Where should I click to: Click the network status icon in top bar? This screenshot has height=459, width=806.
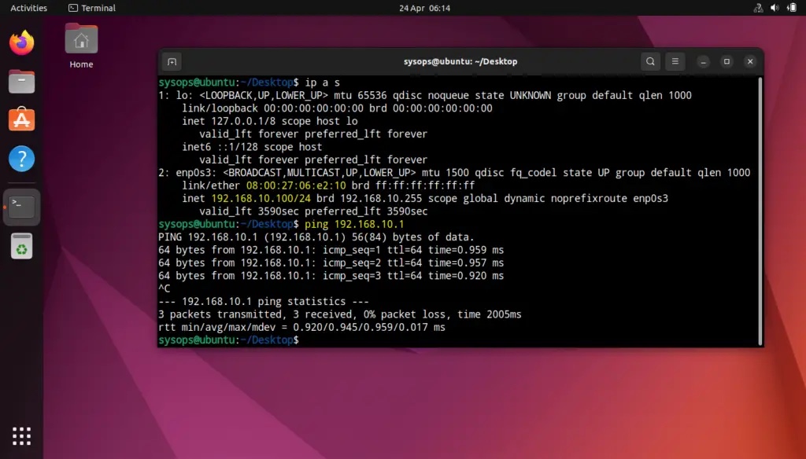[758, 8]
